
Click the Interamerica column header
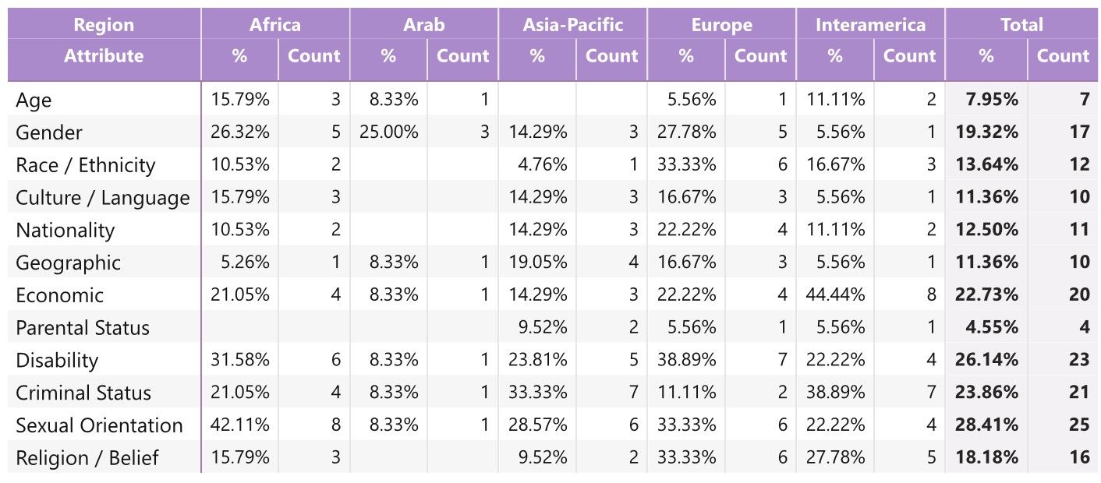[x=870, y=24]
